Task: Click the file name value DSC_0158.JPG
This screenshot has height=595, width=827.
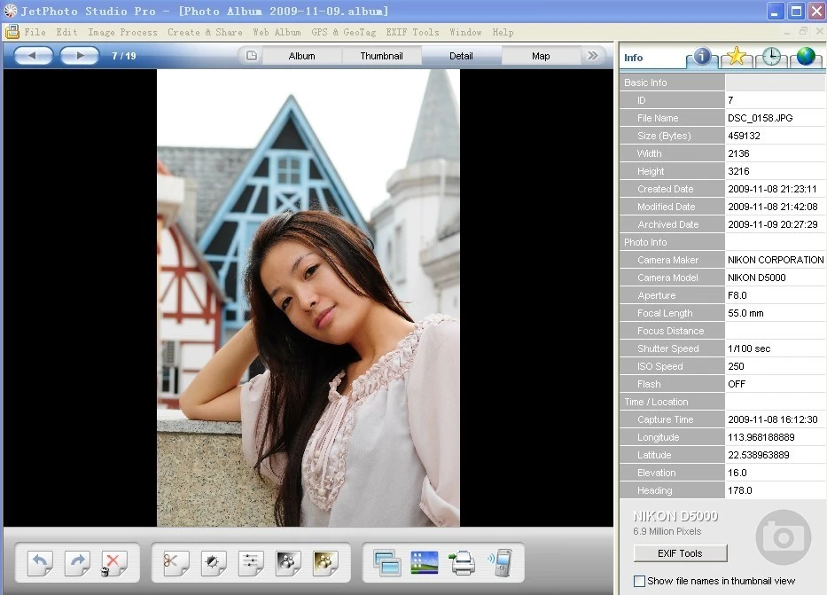Action: (760, 118)
